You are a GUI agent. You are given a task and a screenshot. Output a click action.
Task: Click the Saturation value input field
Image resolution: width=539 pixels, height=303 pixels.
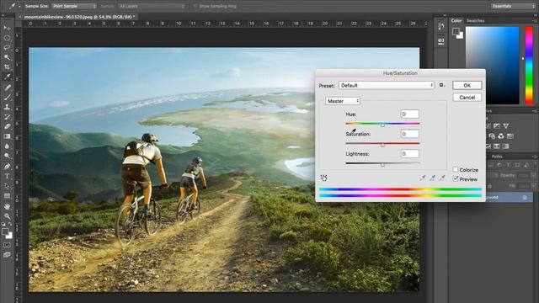tap(410, 134)
